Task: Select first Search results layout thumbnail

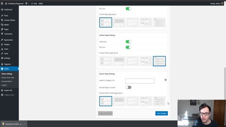Action: tap(106, 101)
